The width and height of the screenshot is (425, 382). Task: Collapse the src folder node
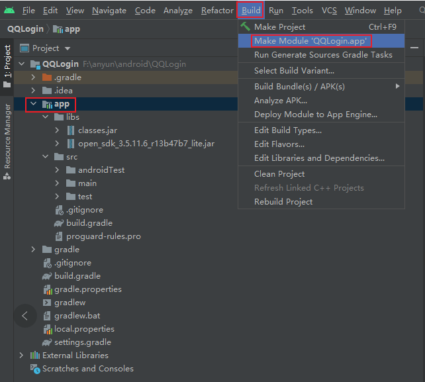tap(45, 157)
